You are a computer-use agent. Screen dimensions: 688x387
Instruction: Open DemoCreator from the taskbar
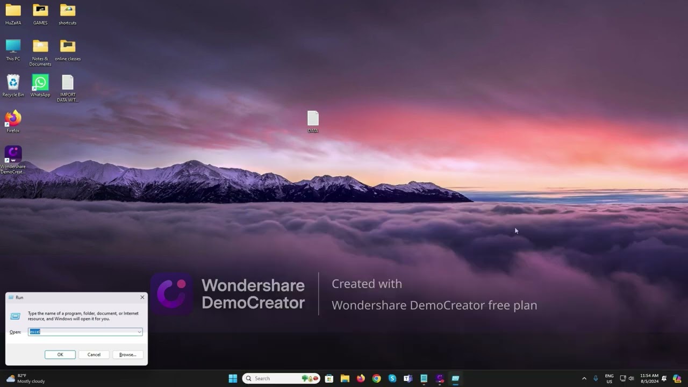click(440, 378)
